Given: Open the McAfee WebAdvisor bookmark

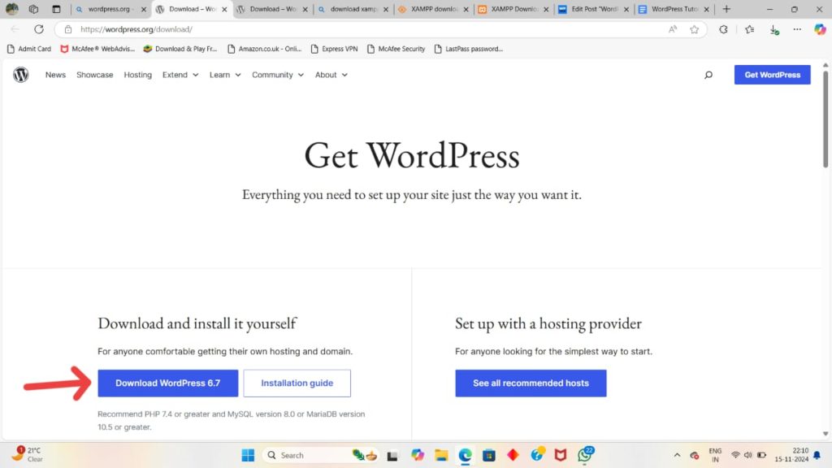Looking at the screenshot, I should 97,49.
